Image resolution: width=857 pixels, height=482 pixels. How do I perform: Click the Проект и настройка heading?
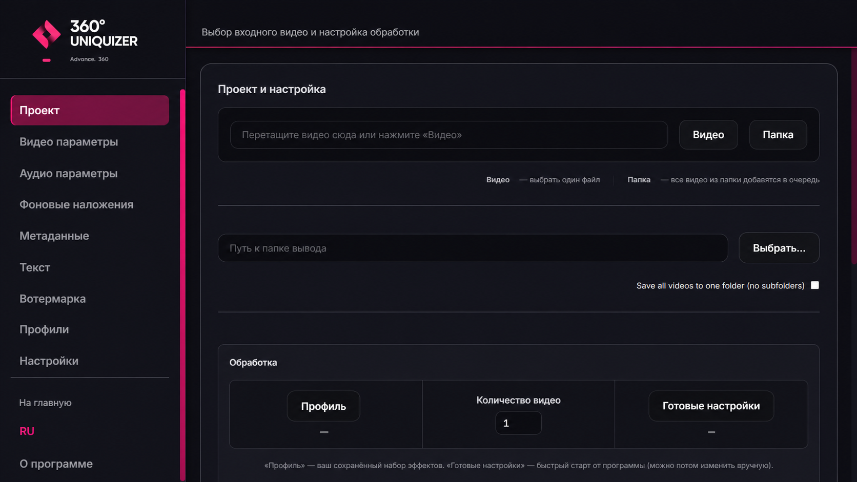tap(272, 89)
